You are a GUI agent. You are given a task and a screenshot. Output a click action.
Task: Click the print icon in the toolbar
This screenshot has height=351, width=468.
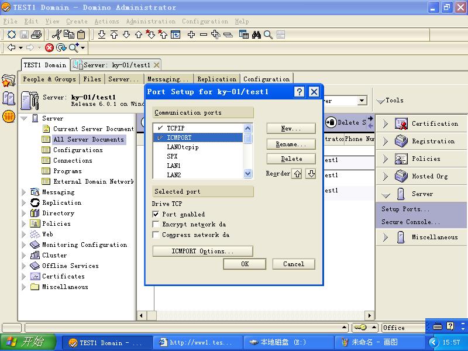tap(36, 35)
